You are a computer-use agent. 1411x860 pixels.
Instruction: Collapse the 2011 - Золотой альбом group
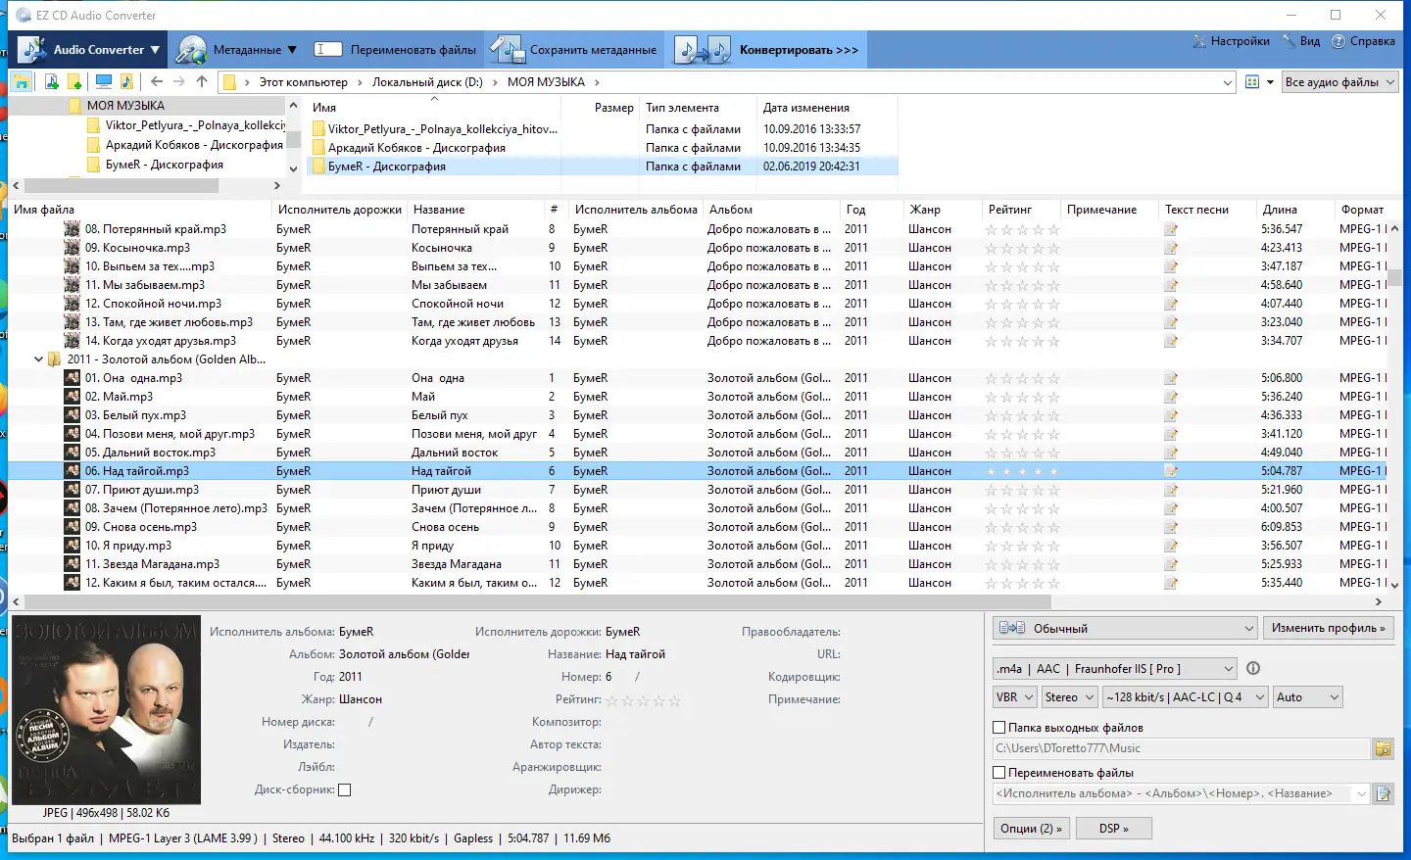39,359
